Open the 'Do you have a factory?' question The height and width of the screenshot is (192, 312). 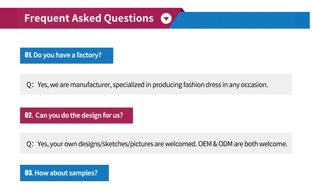67,55
